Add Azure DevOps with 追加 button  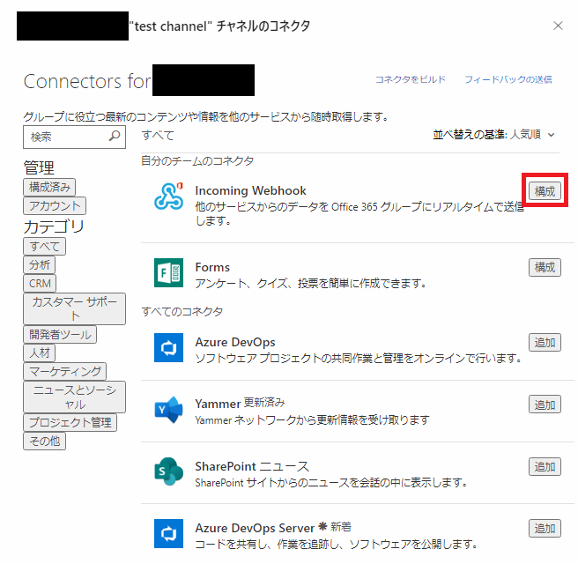pos(545,343)
